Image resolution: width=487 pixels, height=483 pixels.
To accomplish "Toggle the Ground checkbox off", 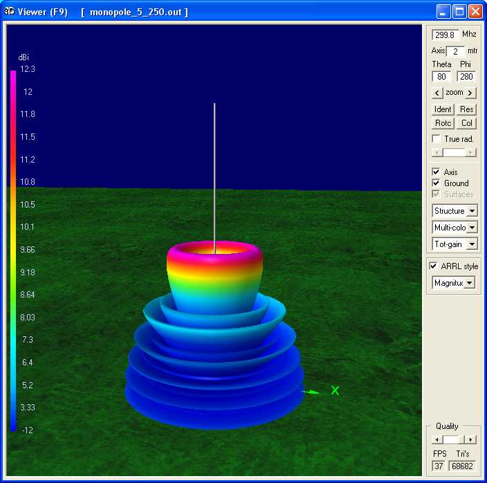I will click(436, 183).
